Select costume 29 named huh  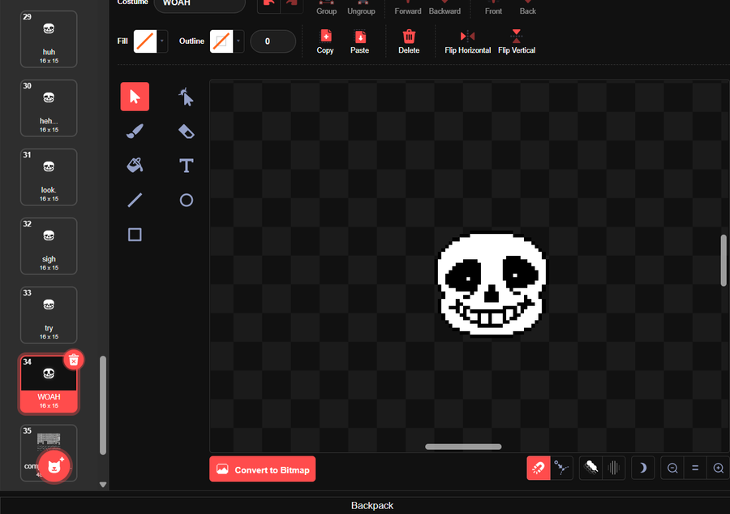click(49, 39)
